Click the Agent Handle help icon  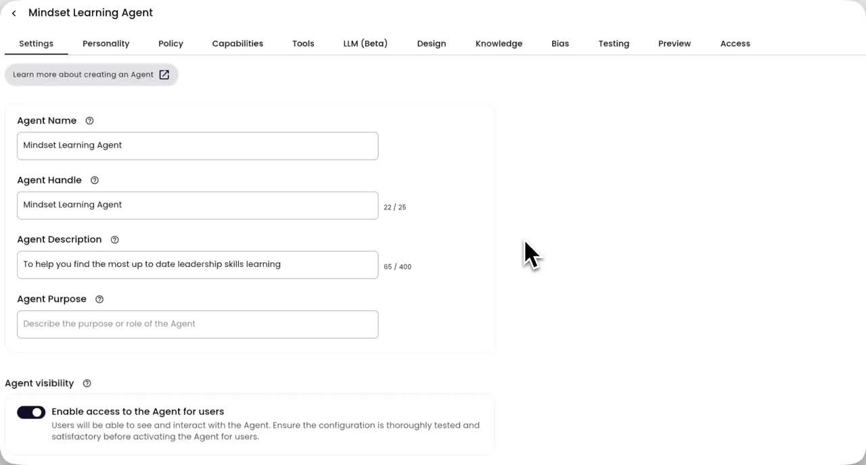tap(95, 180)
